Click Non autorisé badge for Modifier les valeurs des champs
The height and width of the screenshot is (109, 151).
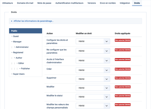123,104
